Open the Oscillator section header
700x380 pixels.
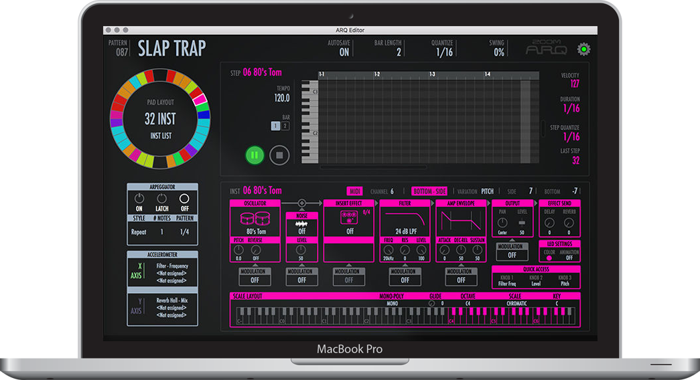tap(255, 203)
